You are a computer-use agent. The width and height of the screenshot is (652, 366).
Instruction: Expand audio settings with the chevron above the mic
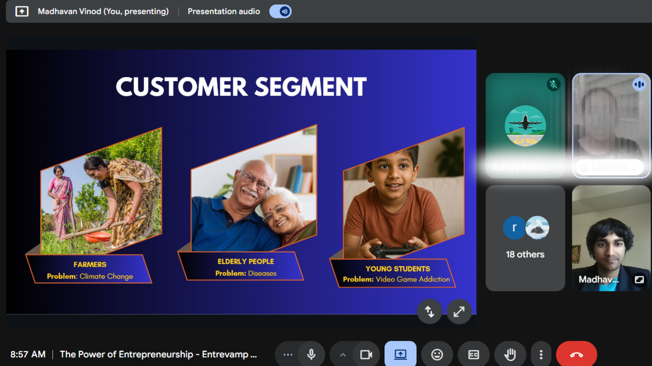tap(342, 354)
